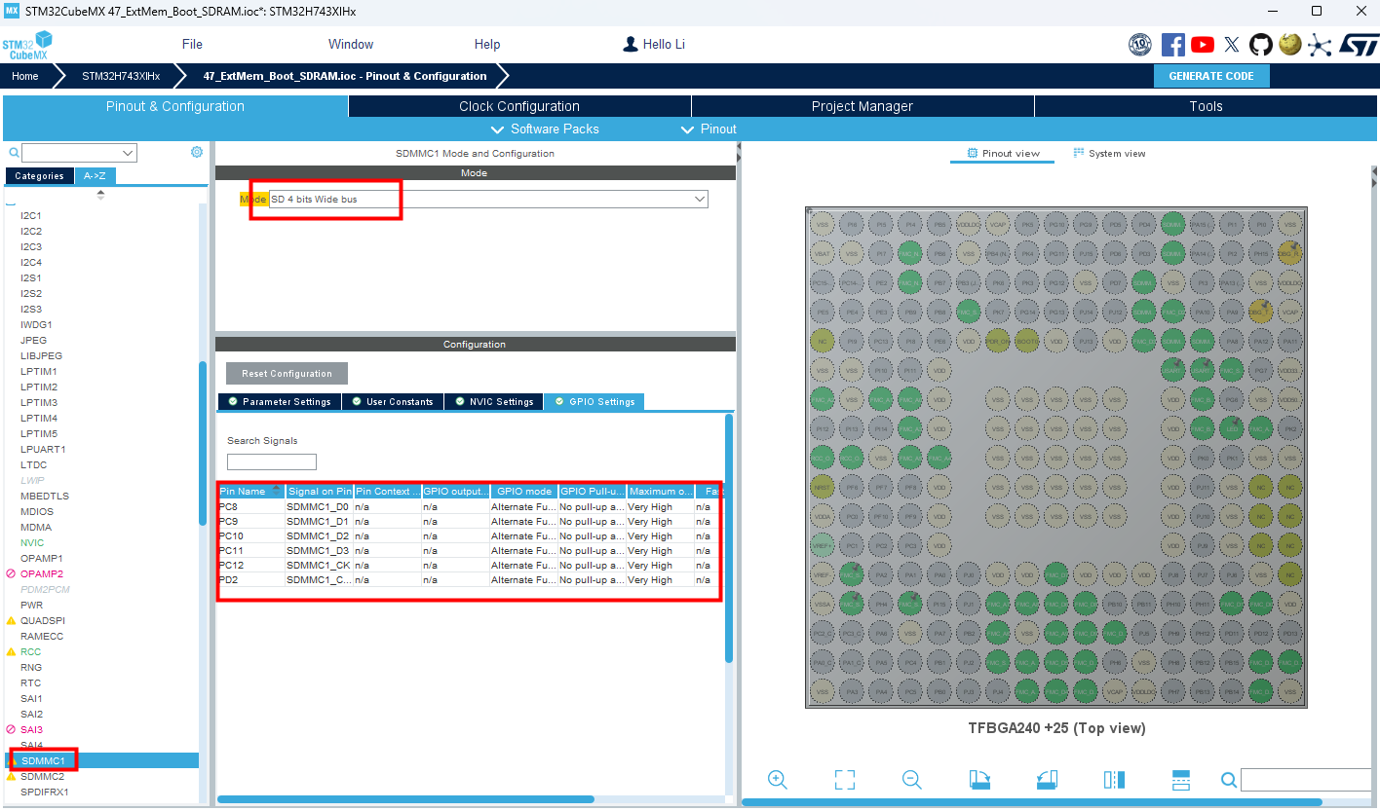Click the peripheral search magnifier icon
This screenshot has height=811, width=1380.
(14, 153)
